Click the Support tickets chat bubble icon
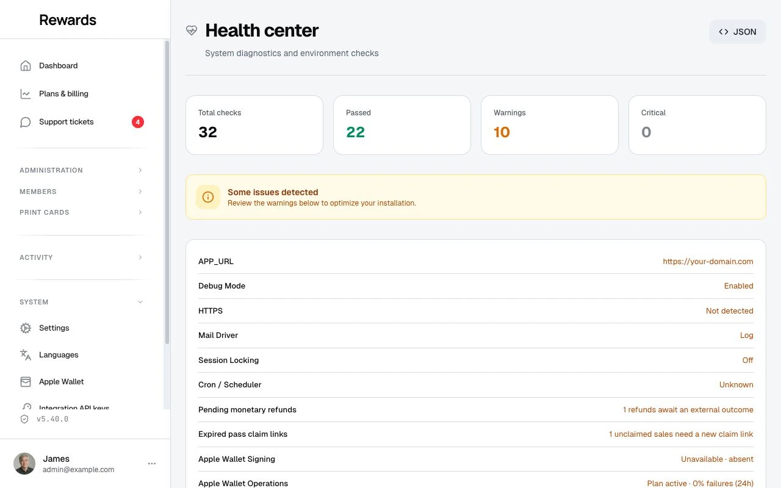 coord(26,122)
